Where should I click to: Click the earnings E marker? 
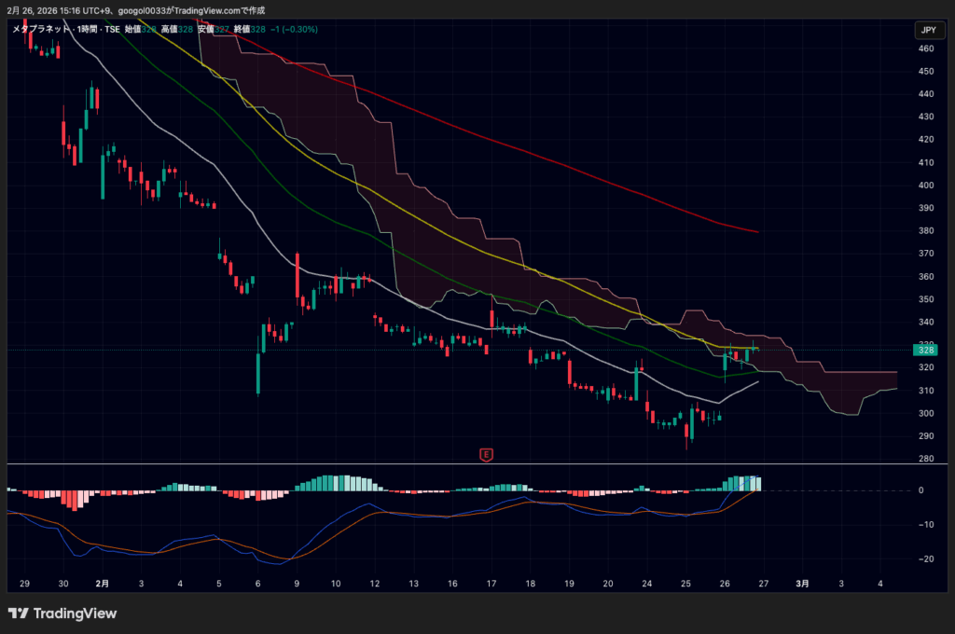[485, 454]
